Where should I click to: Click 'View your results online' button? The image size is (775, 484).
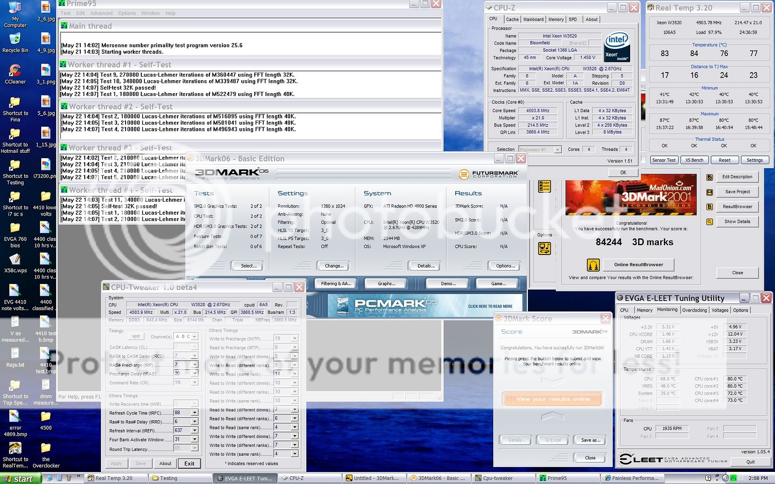click(x=553, y=399)
